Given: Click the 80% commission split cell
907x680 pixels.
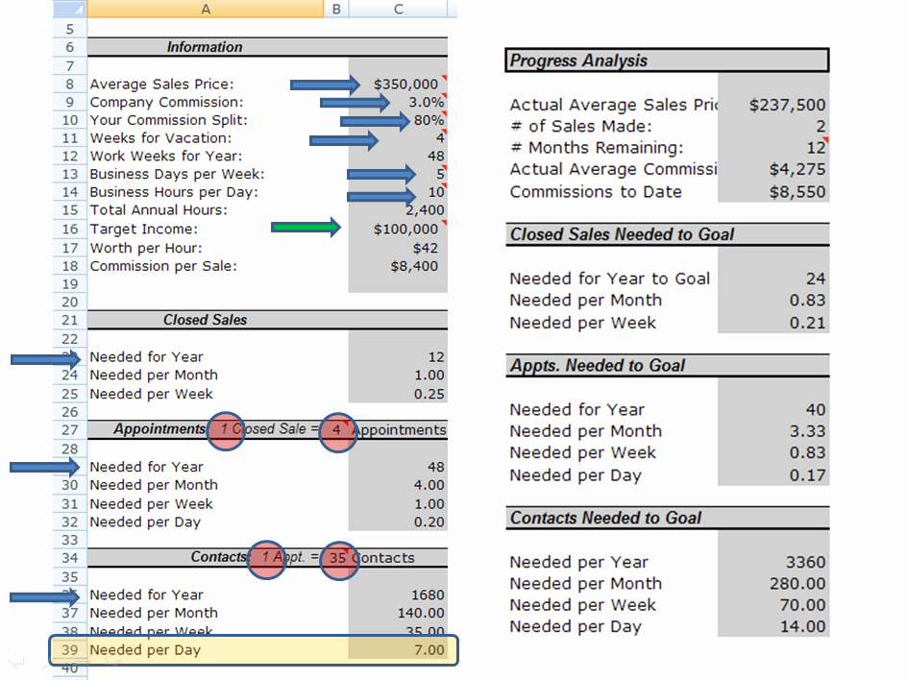Looking at the screenshot, I should point(398,120).
